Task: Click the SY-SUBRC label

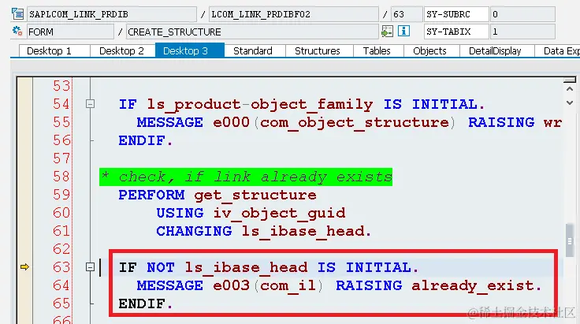Action: pyautogui.click(x=456, y=14)
